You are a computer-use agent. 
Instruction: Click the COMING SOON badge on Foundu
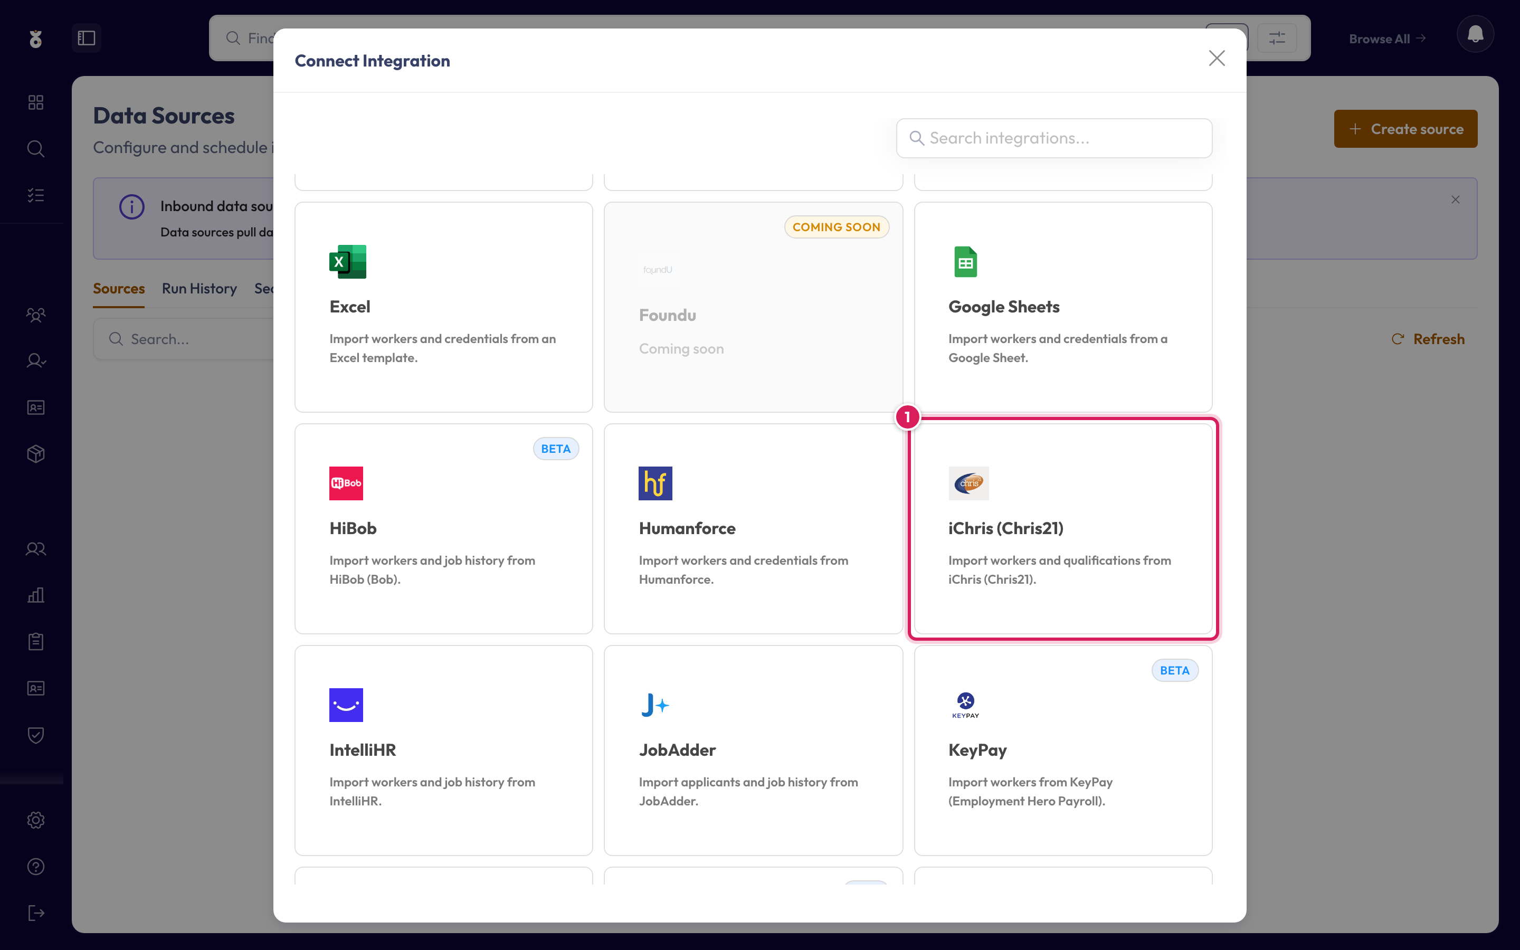[x=836, y=227]
